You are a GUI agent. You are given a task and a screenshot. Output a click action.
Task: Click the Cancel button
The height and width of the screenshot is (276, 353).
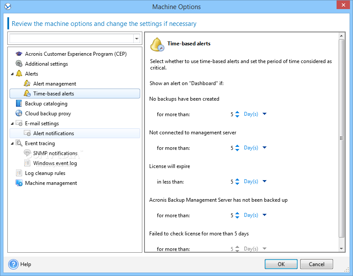316,264
